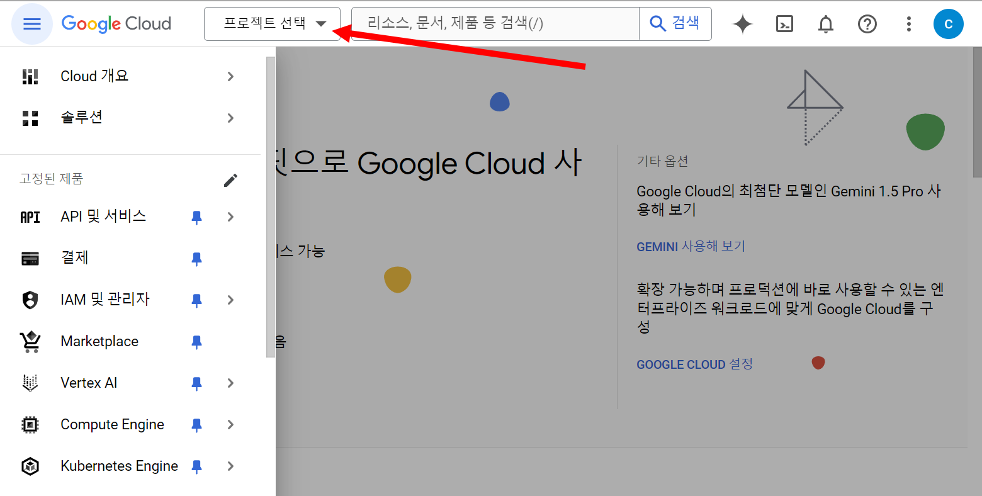Click the IAM shield icon

pyautogui.click(x=30, y=300)
